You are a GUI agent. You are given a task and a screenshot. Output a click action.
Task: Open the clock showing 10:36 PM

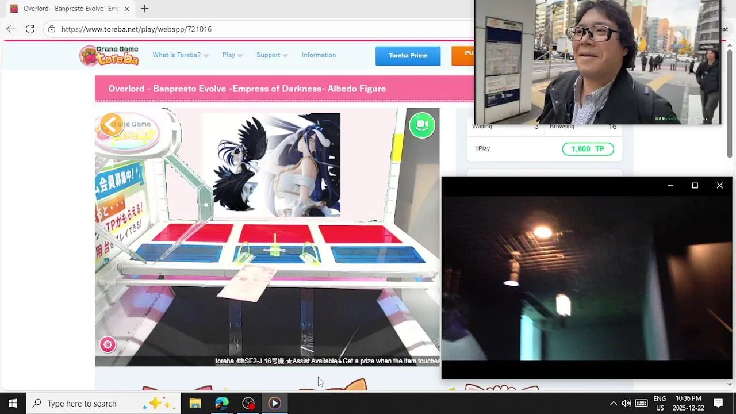point(688,403)
